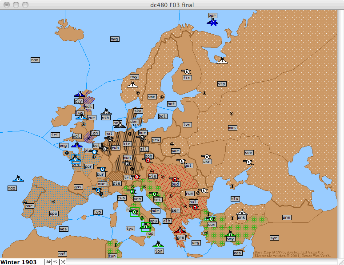Select the Italian army above con
The image size is (344, 265).
211,219
